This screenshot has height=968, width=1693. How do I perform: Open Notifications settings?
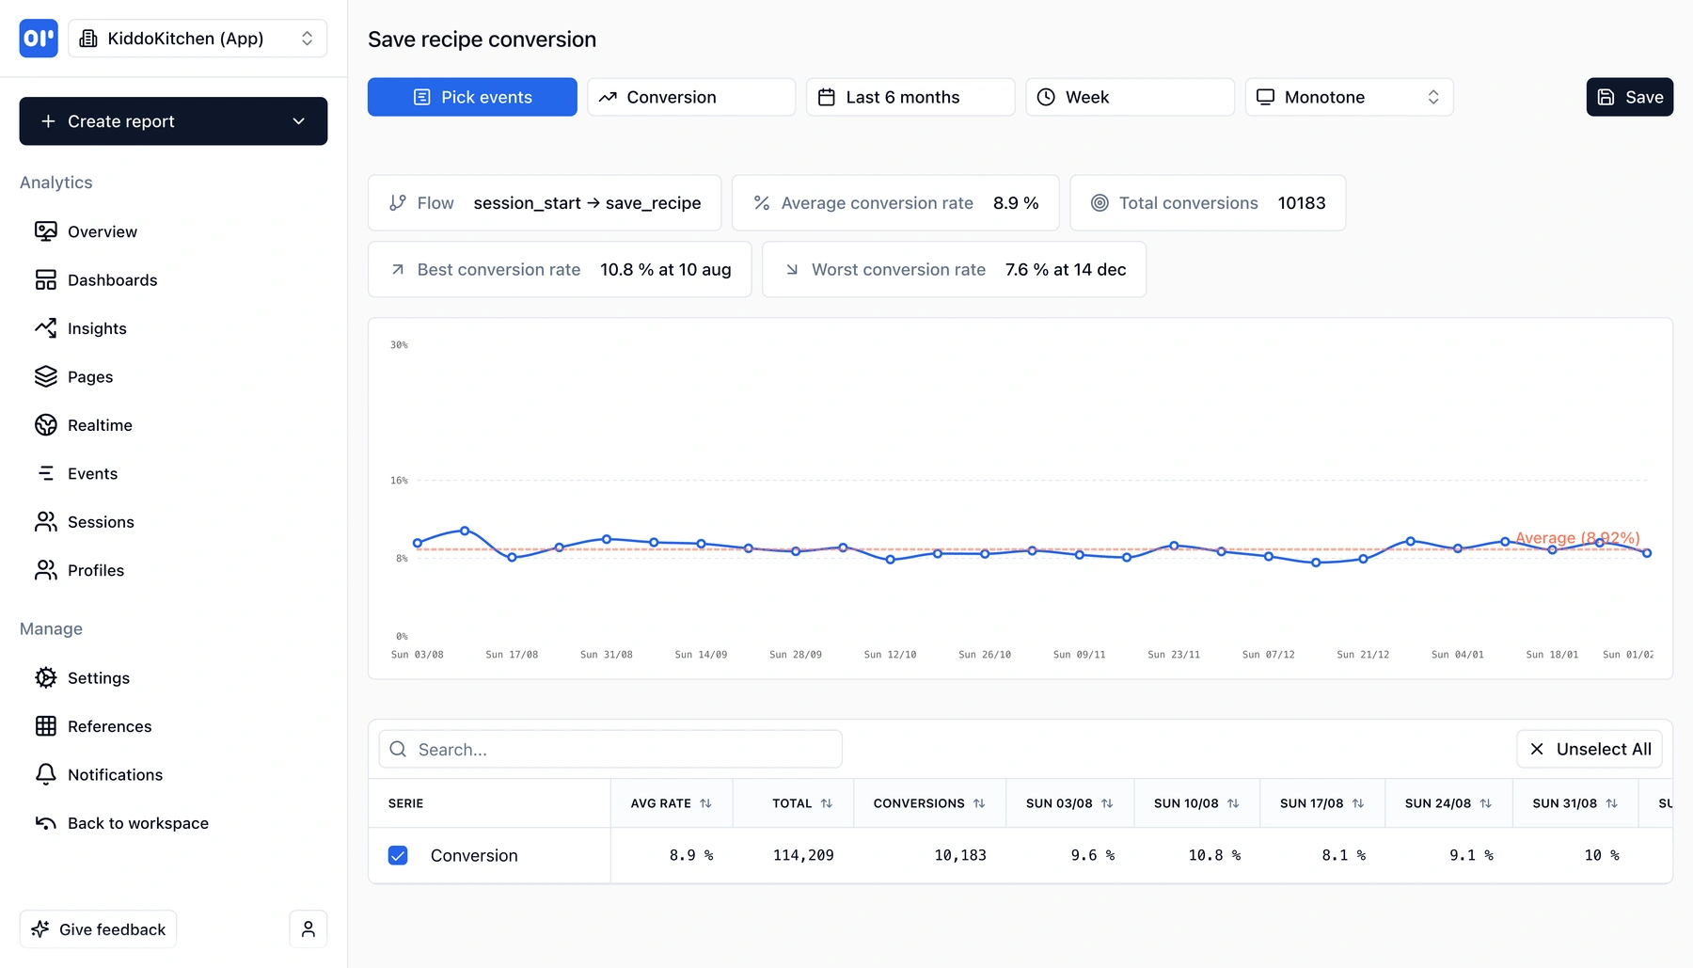(114, 774)
